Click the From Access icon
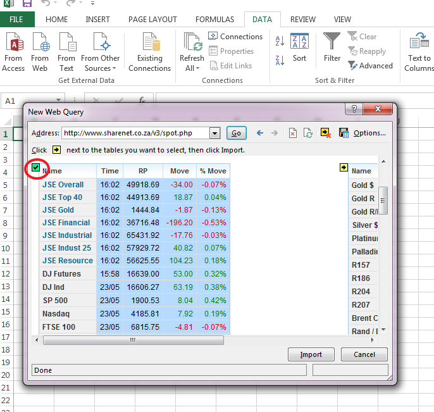The image size is (434, 412). point(13,52)
